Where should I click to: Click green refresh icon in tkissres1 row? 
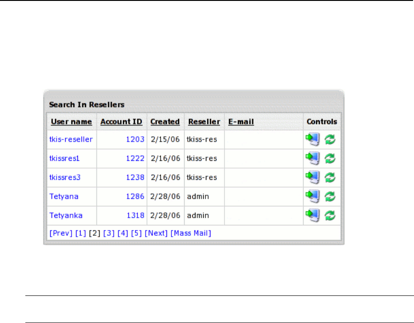[330, 159]
